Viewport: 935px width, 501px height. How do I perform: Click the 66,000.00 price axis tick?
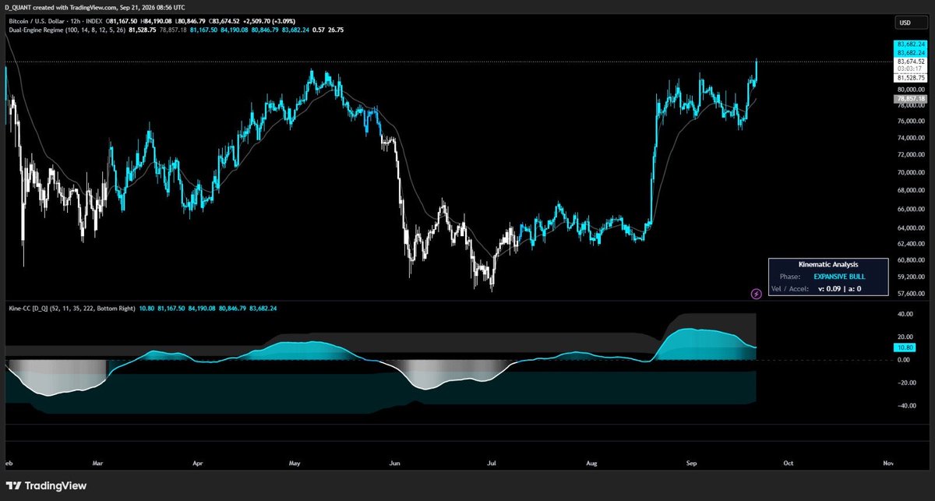pos(911,210)
